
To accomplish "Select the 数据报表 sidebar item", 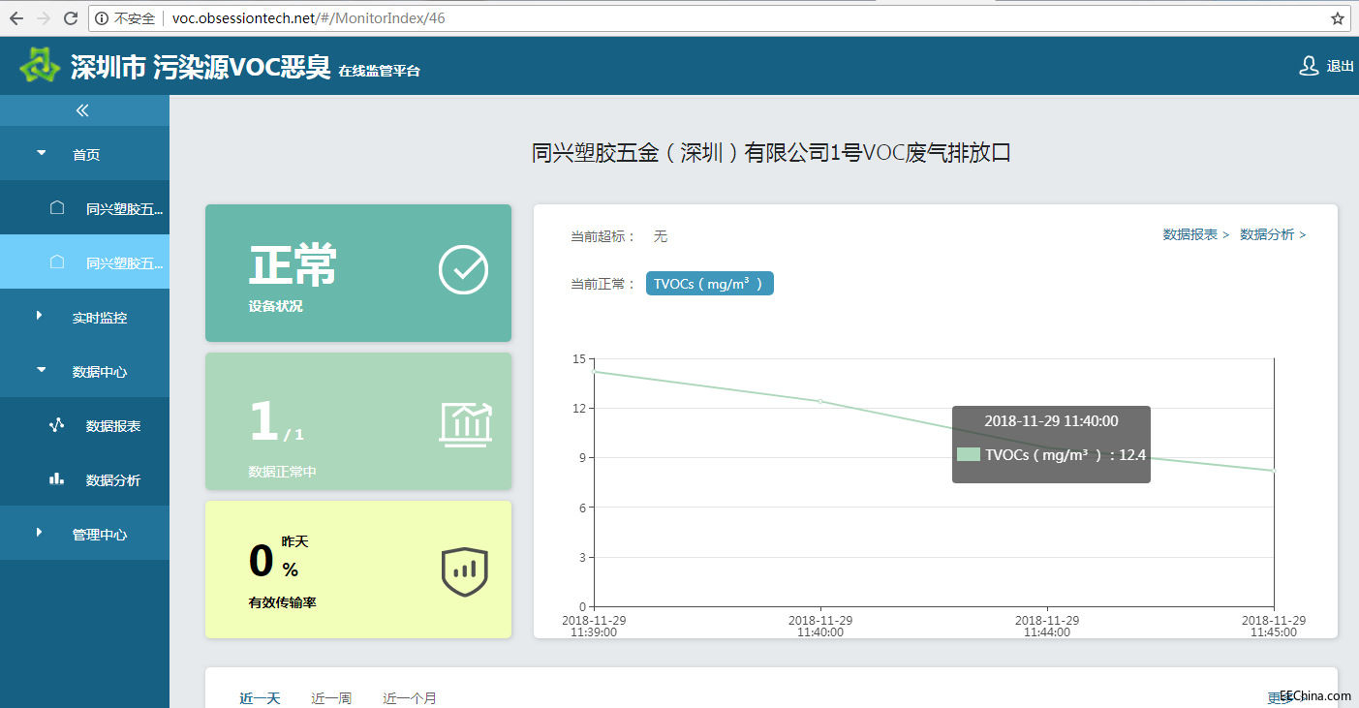I will click(84, 424).
